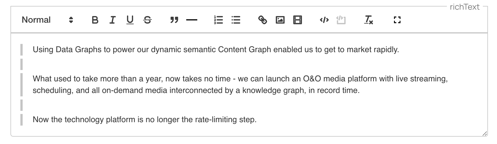Insert a code block
The width and height of the screenshot is (497, 144).
coord(341,20)
